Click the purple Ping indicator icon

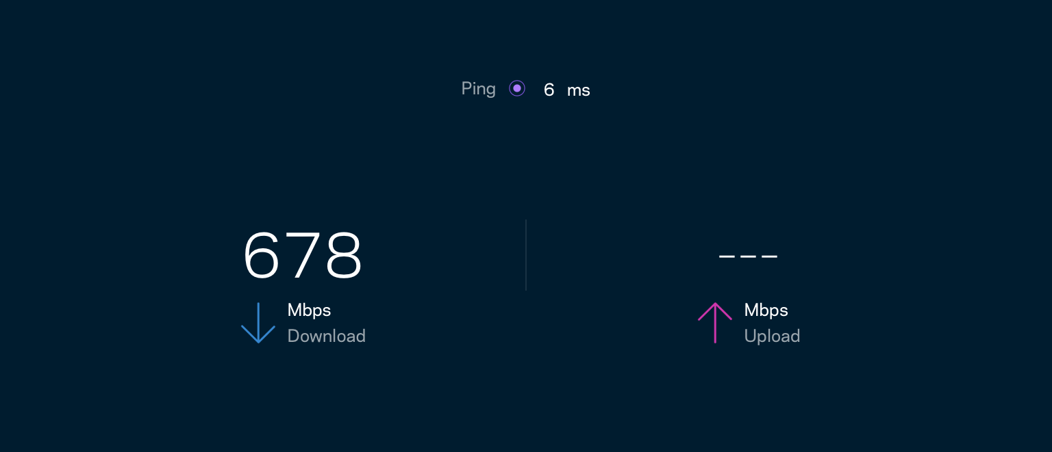click(517, 88)
